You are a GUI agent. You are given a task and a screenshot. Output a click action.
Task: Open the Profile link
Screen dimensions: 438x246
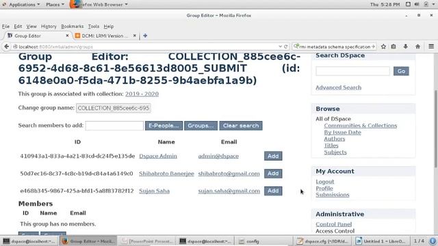click(324, 189)
